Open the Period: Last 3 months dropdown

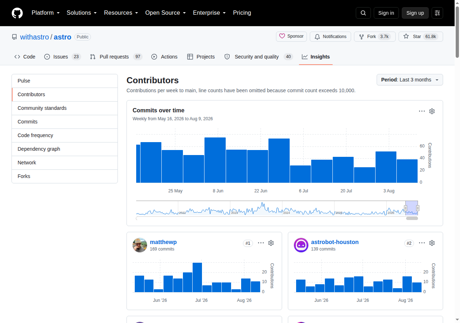(x=410, y=80)
